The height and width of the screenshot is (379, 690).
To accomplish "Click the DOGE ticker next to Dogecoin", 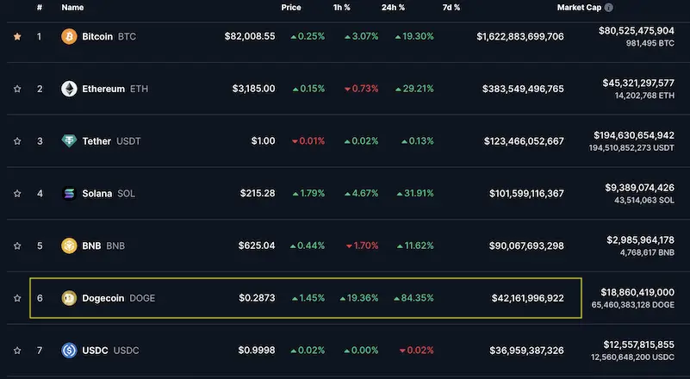I will [143, 298].
